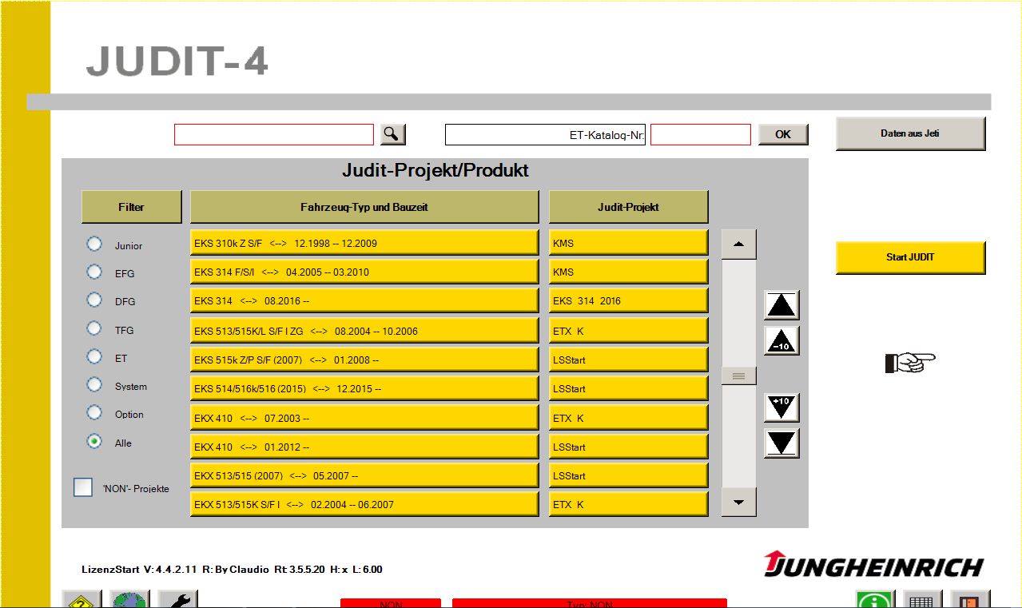Select vehicle entry EKS 314 08.2016
Viewport: 1022px width, 608px height.
(x=364, y=301)
